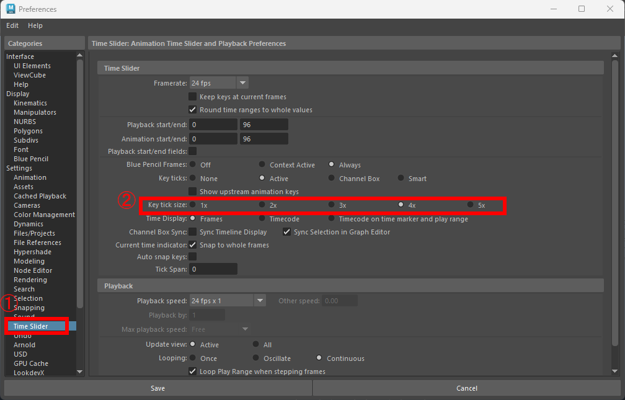
Task: Click the Maya app icon in title bar
Action: (11, 9)
